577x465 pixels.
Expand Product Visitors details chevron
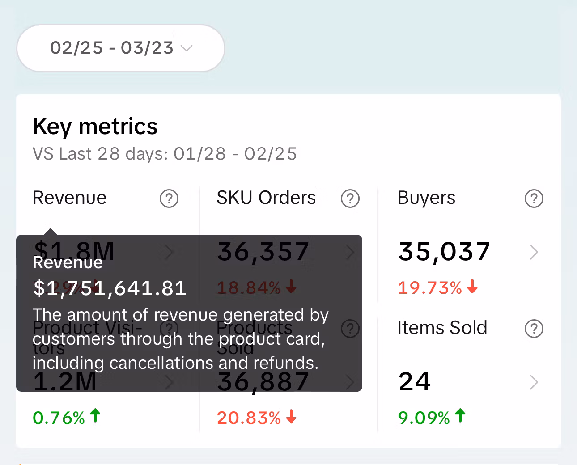pos(169,383)
